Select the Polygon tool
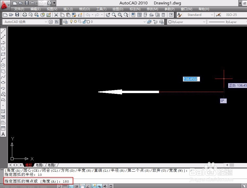 click(x=3, y=48)
